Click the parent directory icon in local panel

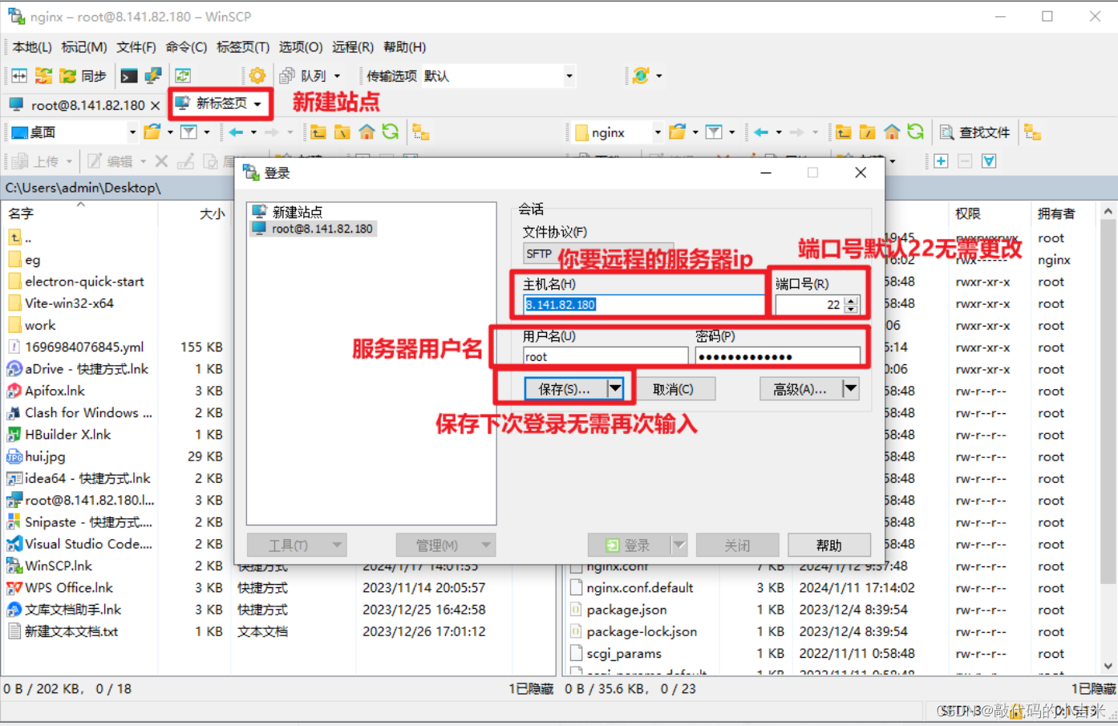318,132
